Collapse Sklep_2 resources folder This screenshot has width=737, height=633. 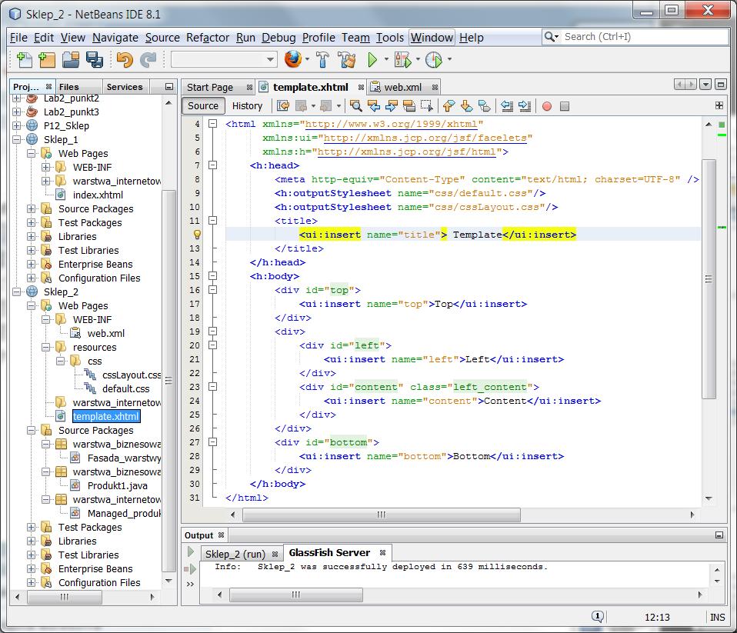45,348
